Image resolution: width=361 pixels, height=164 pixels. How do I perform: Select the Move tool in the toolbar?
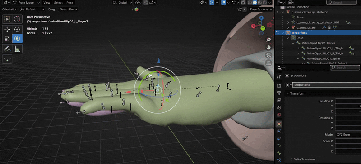tap(7, 29)
